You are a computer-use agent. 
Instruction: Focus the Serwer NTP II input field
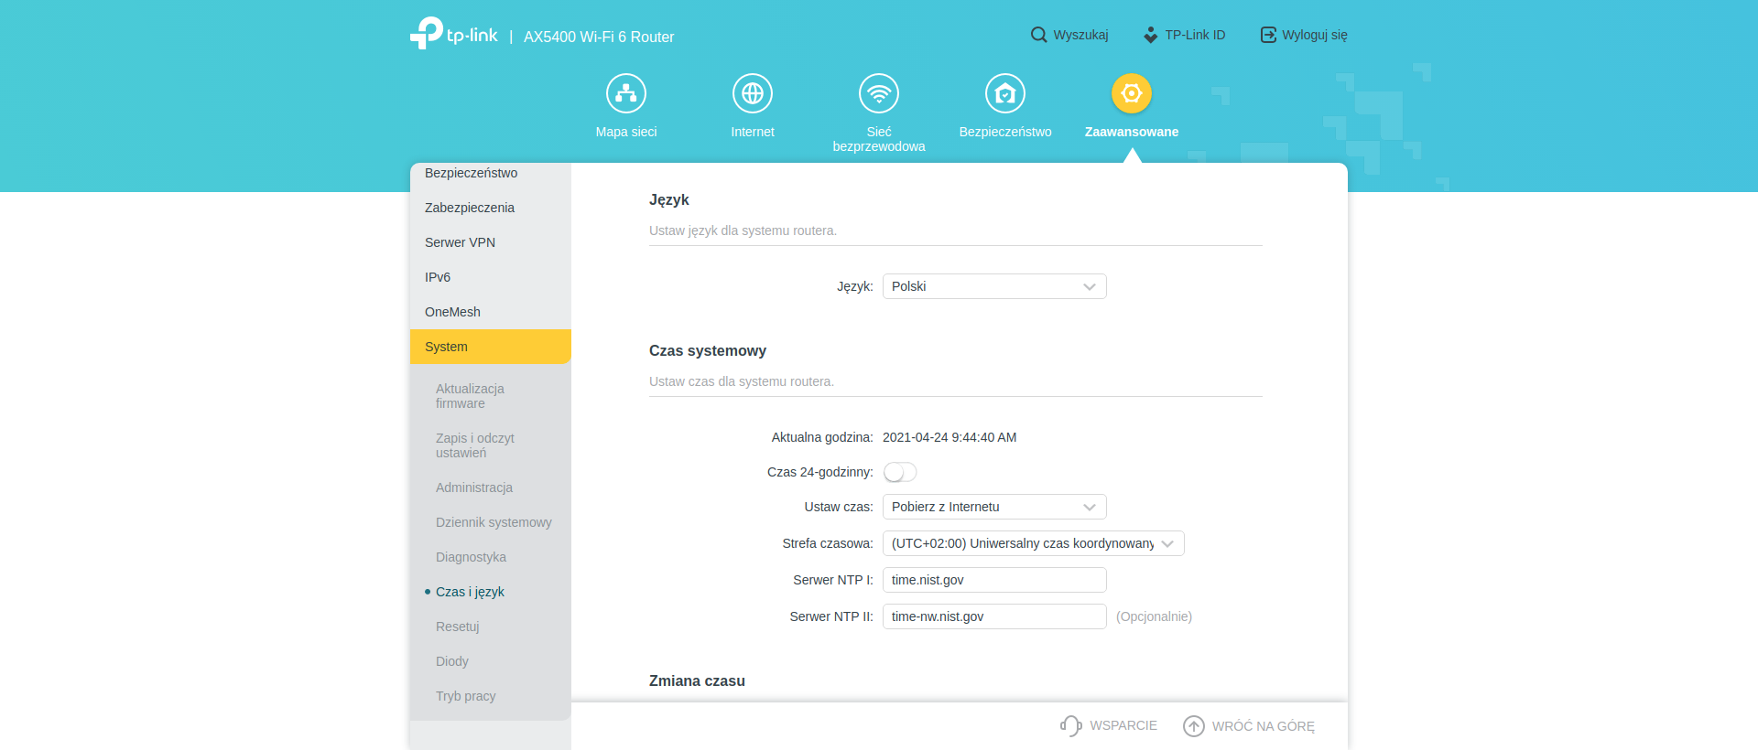click(993, 616)
